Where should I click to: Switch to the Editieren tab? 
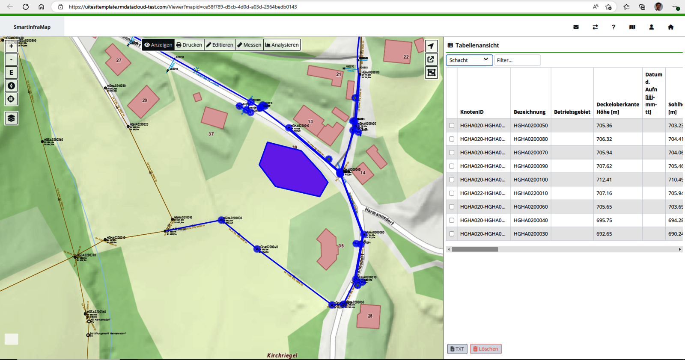tap(220, 45)
